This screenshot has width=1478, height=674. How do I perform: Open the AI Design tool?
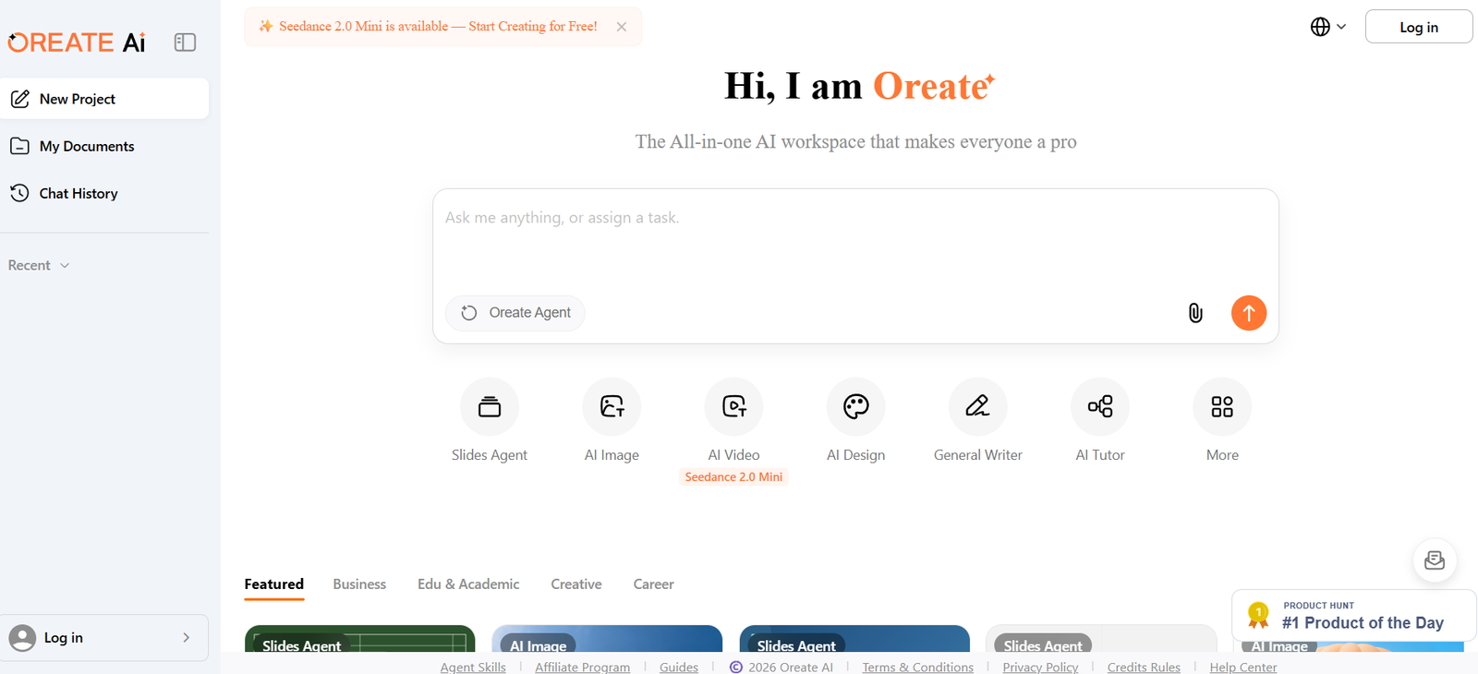856,420
